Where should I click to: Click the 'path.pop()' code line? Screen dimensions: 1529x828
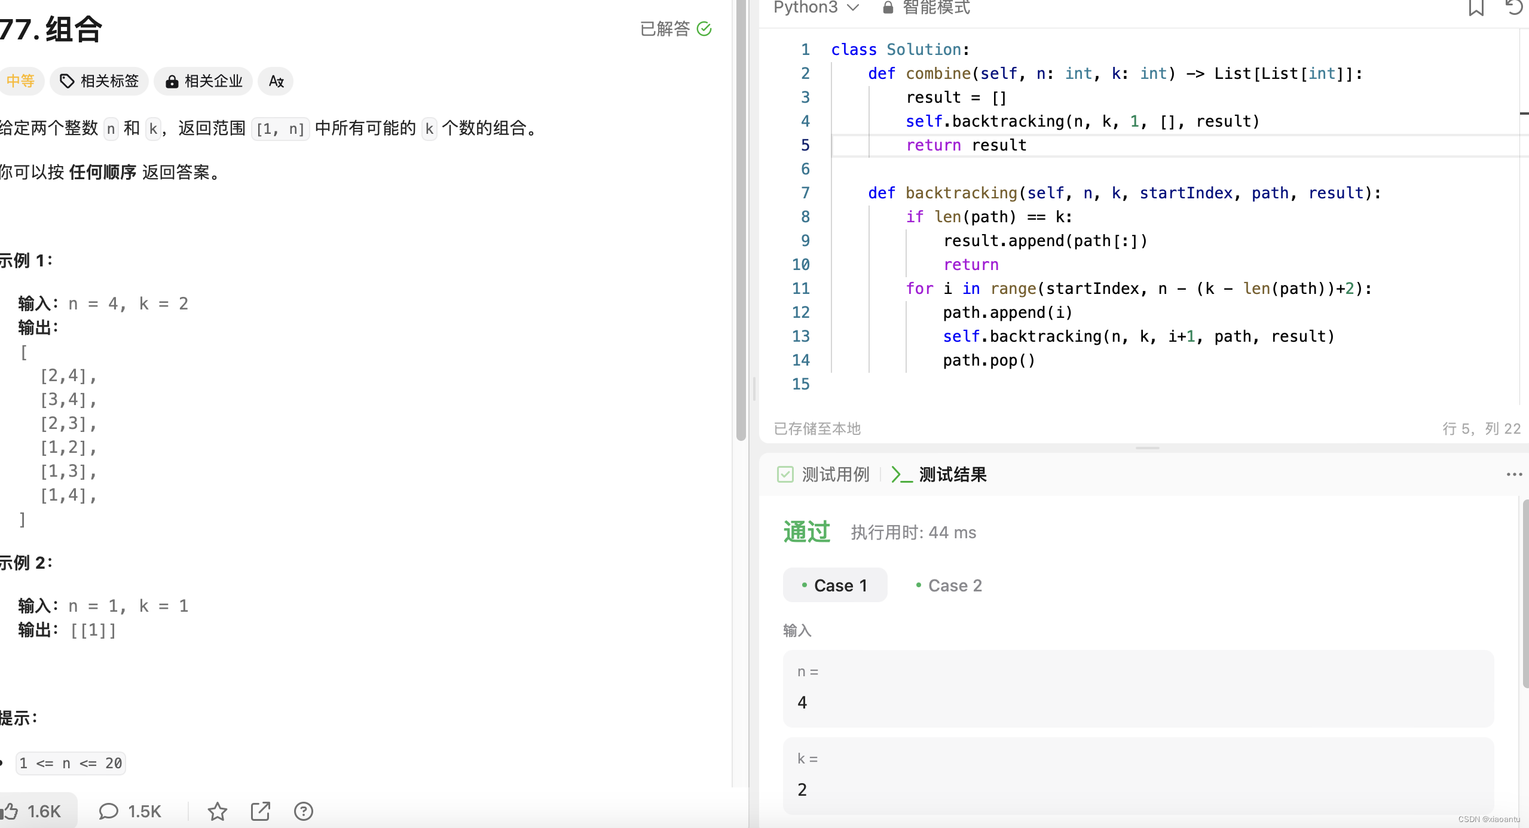click(989, 360)
